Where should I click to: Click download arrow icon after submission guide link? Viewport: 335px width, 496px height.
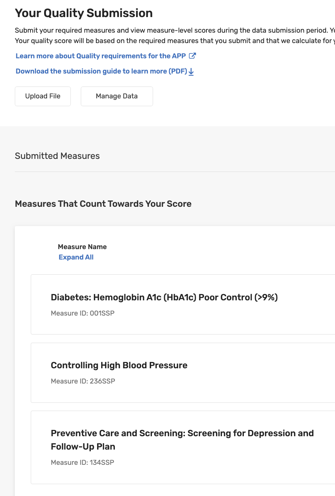point(191,72)
